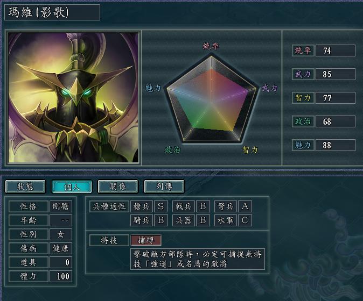Click the character name field 瑪維 (影歌)
This screenshot has height=301, width=363.
click(52, 12)
